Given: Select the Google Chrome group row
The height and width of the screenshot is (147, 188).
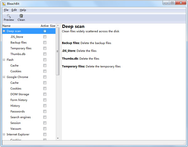Looking at the screenshot, I should (29, 77).
